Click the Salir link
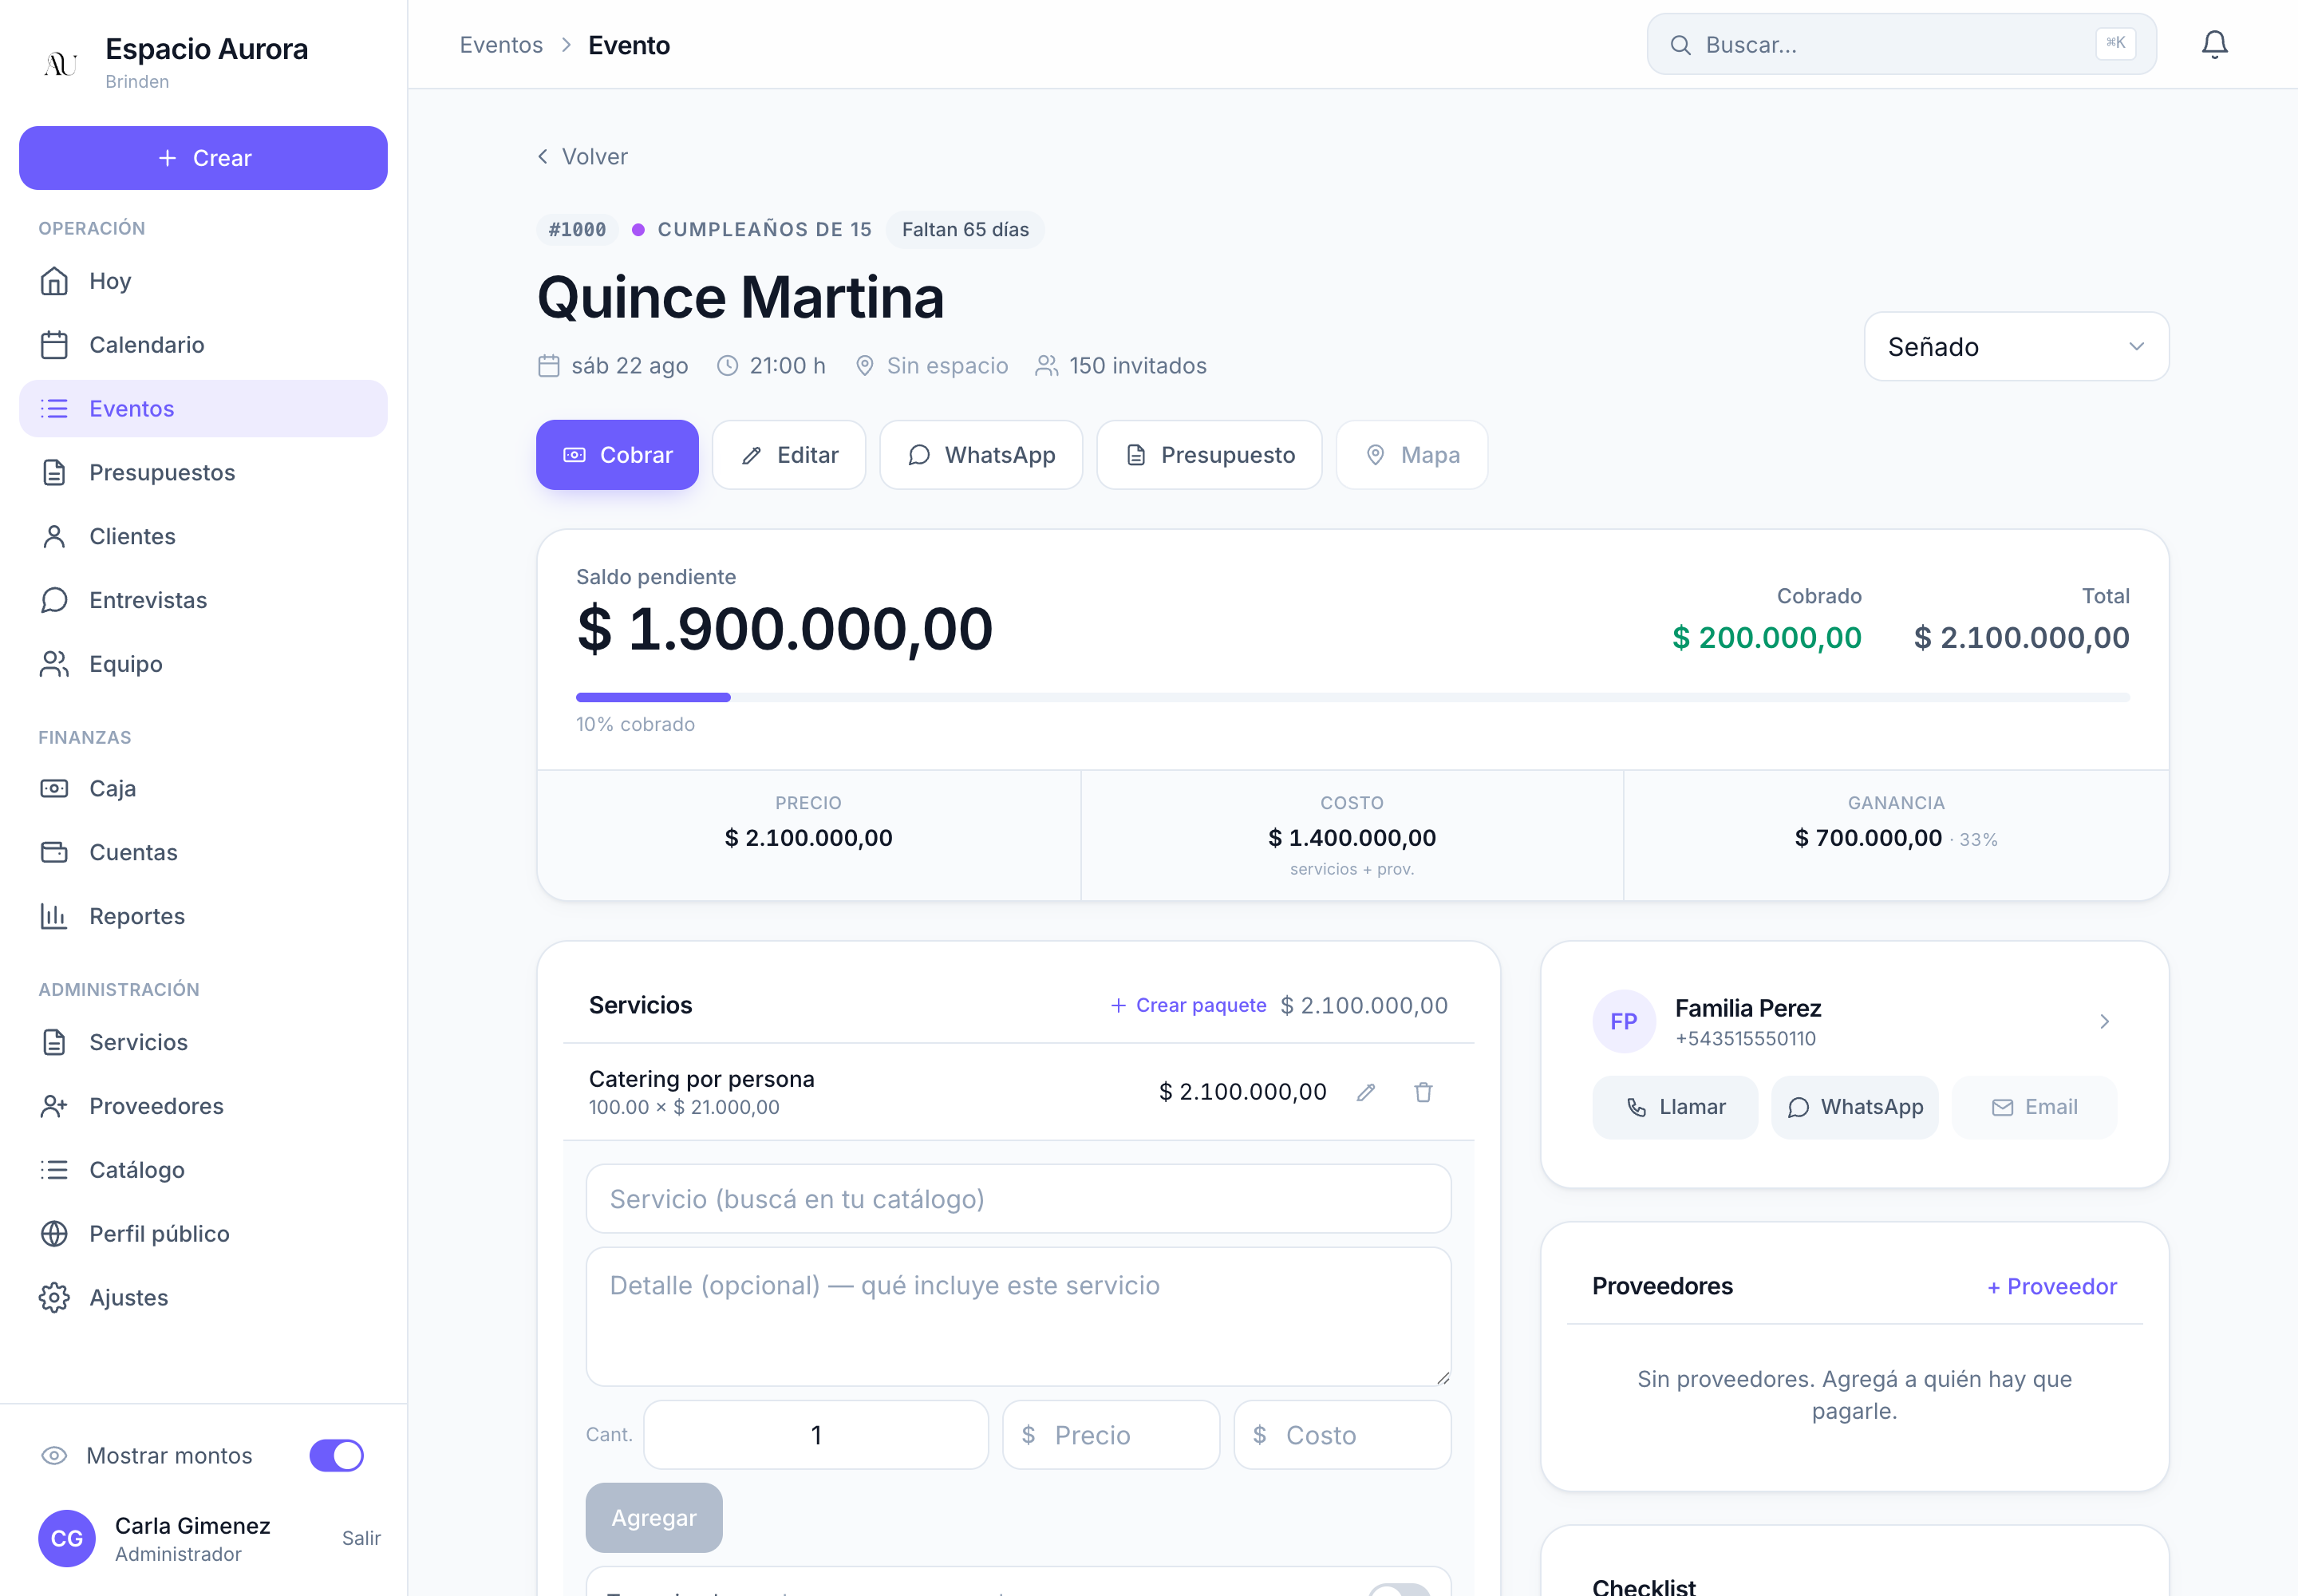Image resolution: width=2298 pixels, height=1596 pixels. point(361,1539)
